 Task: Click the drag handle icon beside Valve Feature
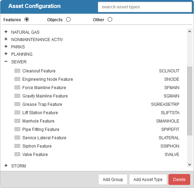click(x=17, y=155)
